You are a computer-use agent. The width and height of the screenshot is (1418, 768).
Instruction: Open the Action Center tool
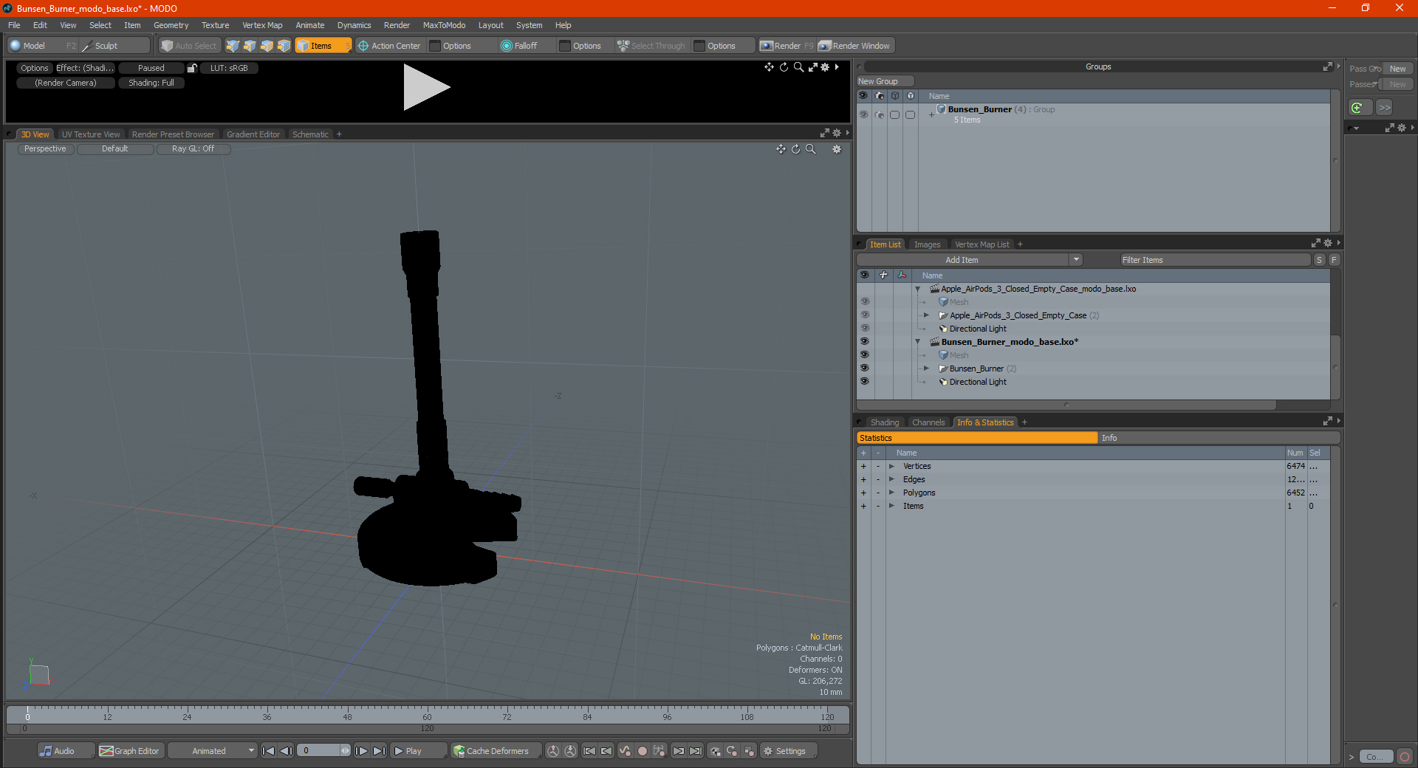tap(389, 46)
